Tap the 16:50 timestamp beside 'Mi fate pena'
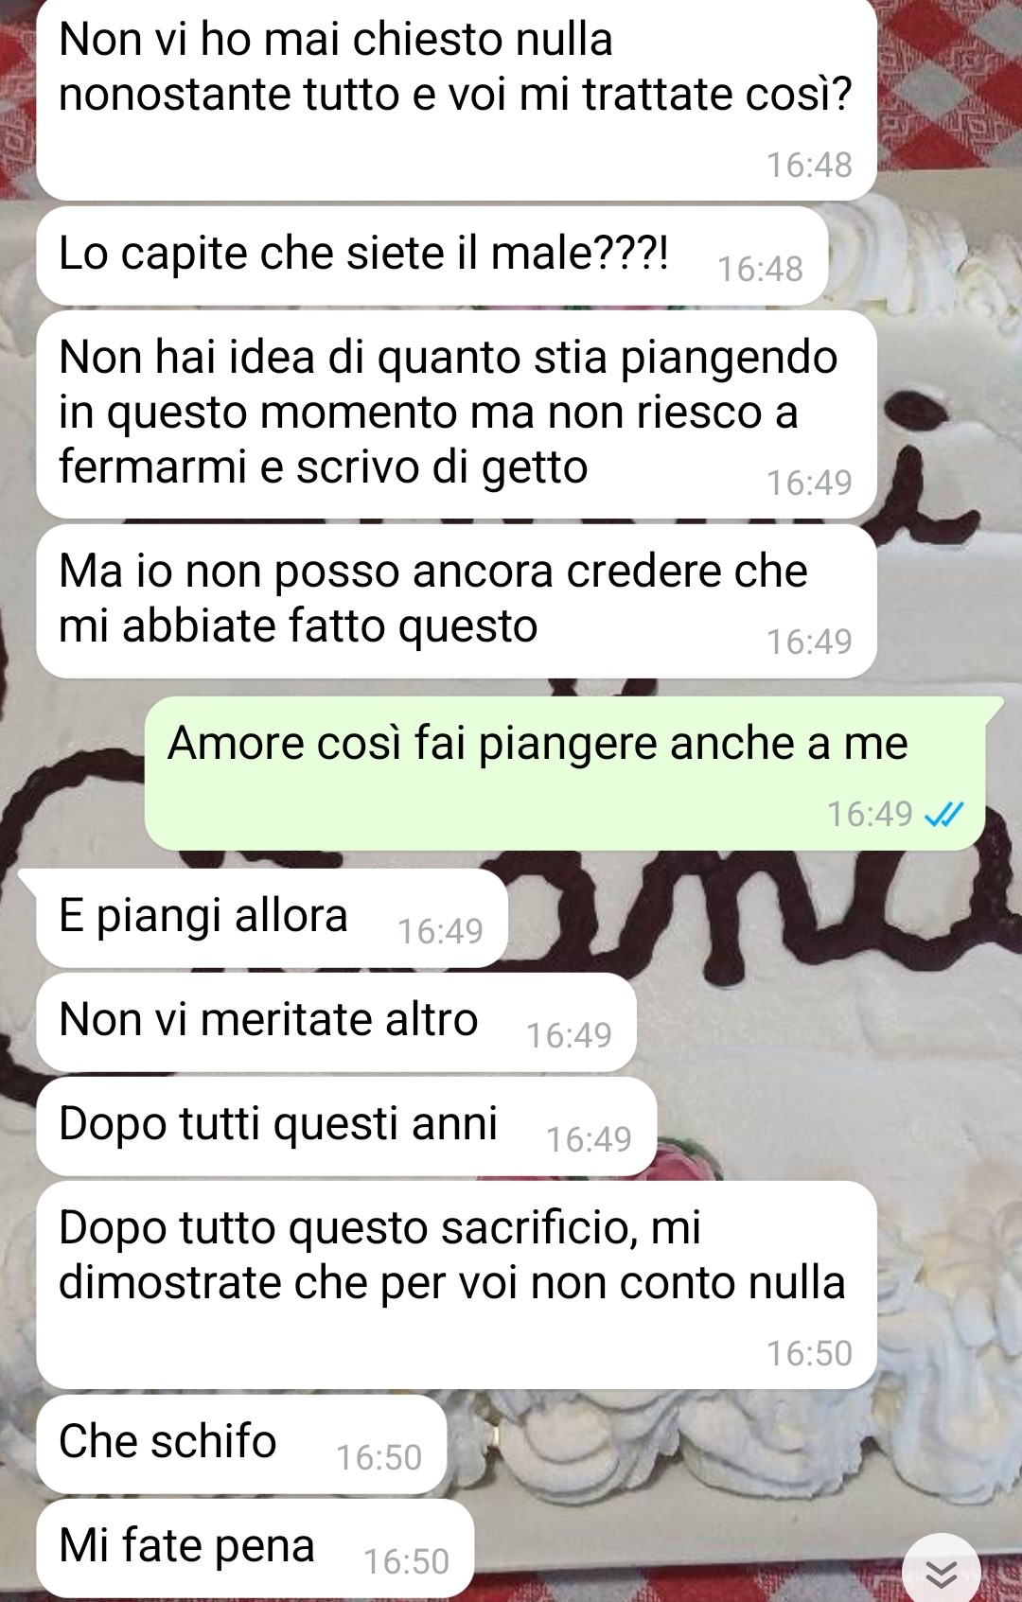This screenshot has height=1602, width=1022. pyautogui.click(x=406, y=1561)
